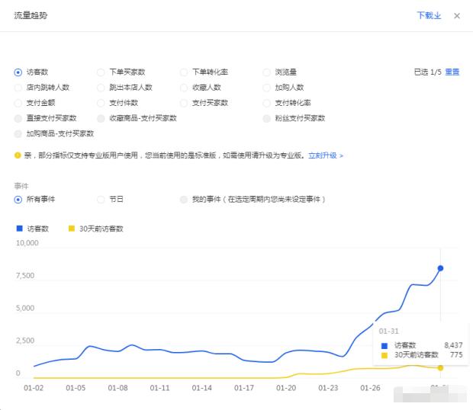The width and height of the screenshot is (473, 410).
Task: Select the 直接支付买家数 option
Action: (x=18, y=118)
